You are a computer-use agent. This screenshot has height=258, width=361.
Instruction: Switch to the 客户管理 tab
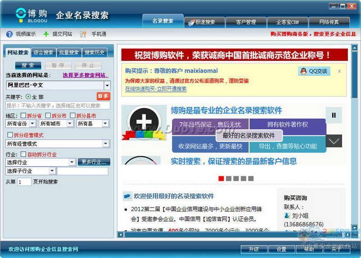coord(246,22)
